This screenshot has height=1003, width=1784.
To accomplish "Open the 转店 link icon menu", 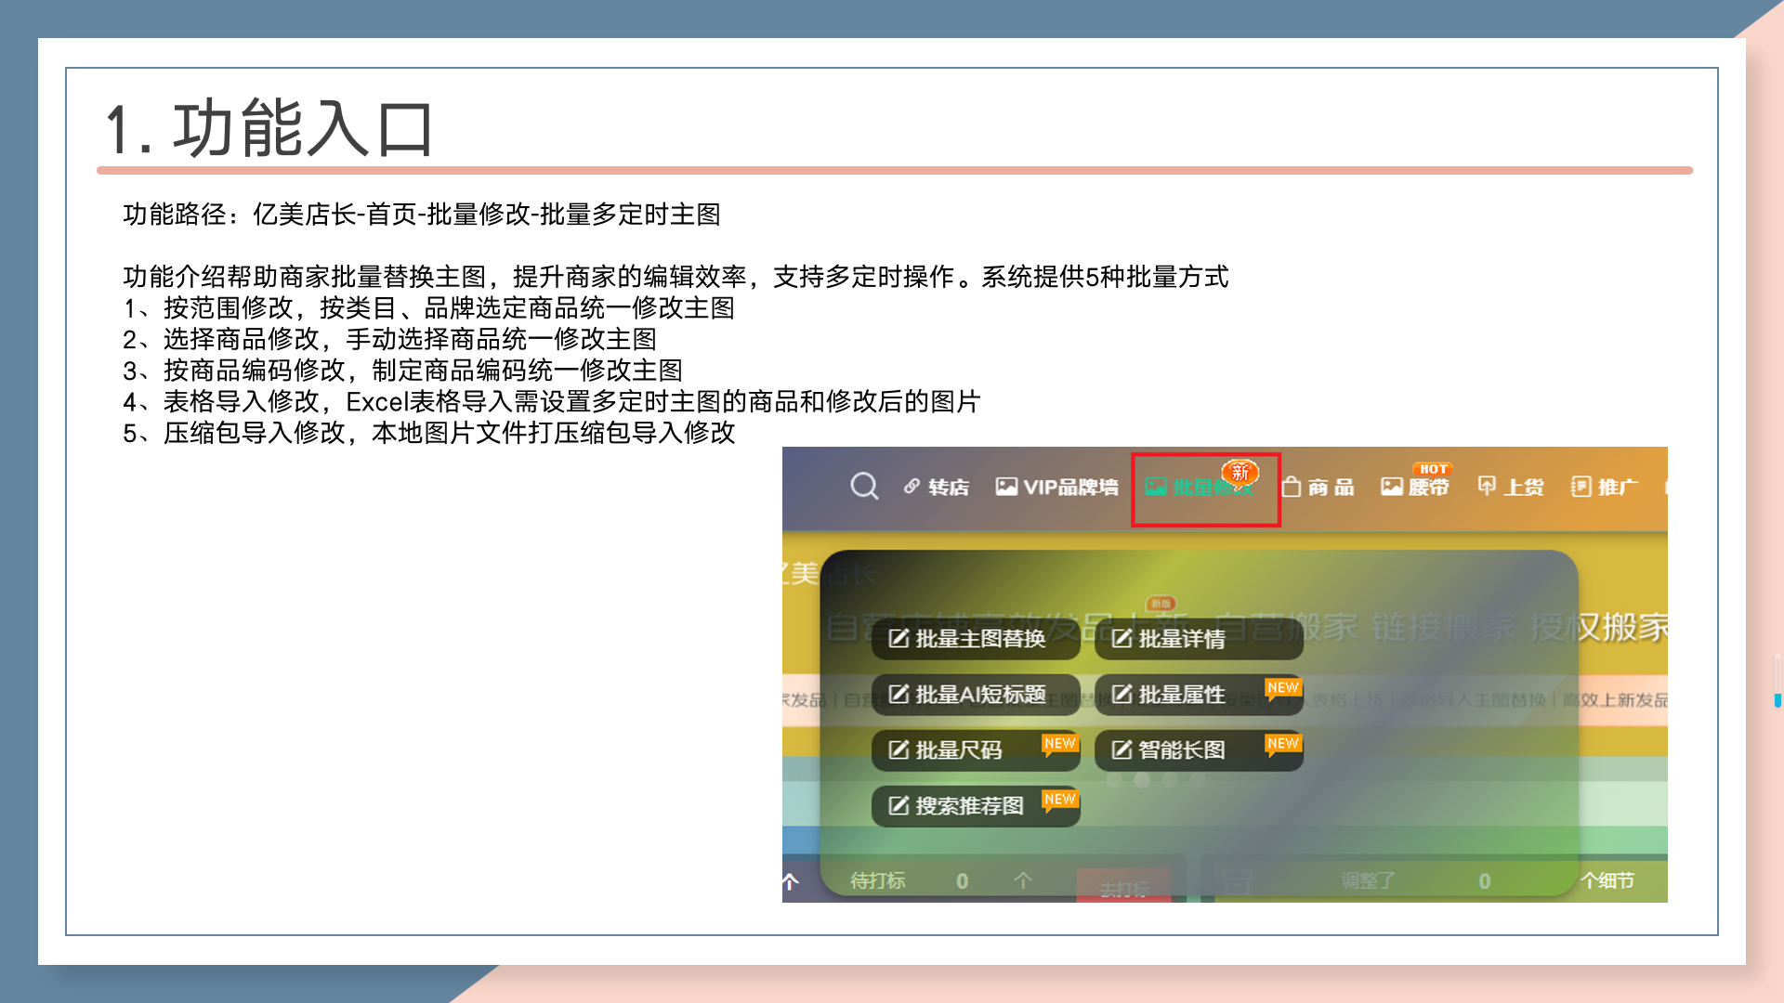I will (x=912, y=487).
